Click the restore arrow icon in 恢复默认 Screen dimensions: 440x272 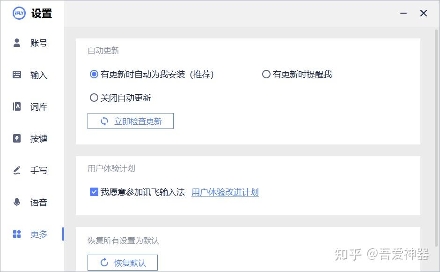pyautogui.click(x=104, y=263)
